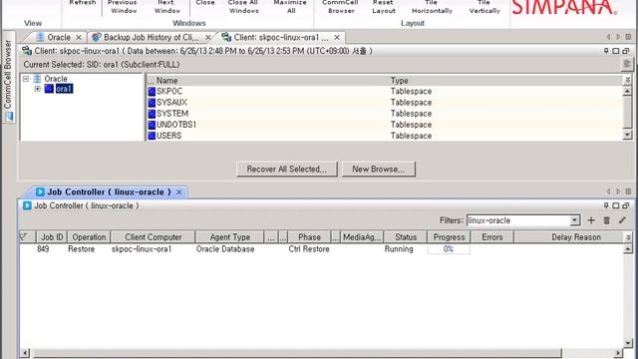Click Recover All Selected button

coord(287,169)
